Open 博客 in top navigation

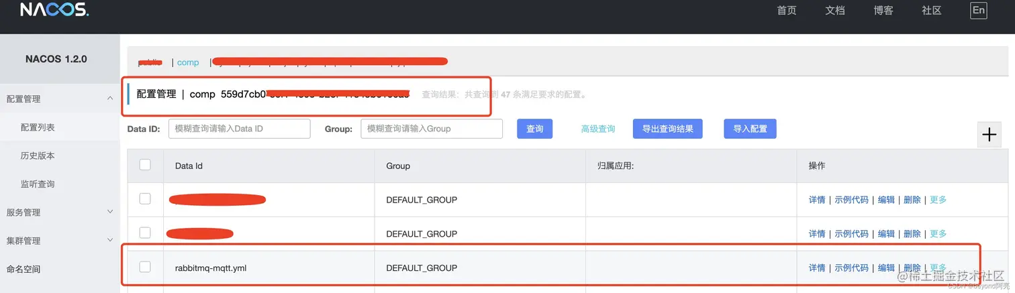(x=883, y=10)
